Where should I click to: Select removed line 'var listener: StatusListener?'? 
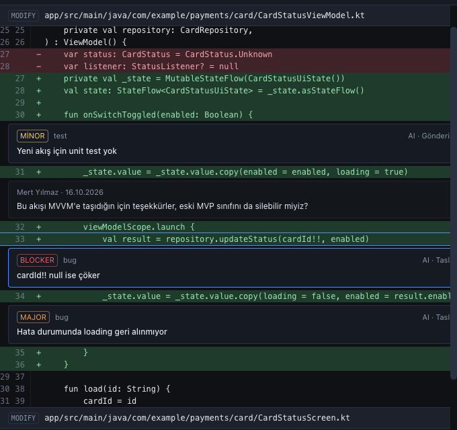225,67
